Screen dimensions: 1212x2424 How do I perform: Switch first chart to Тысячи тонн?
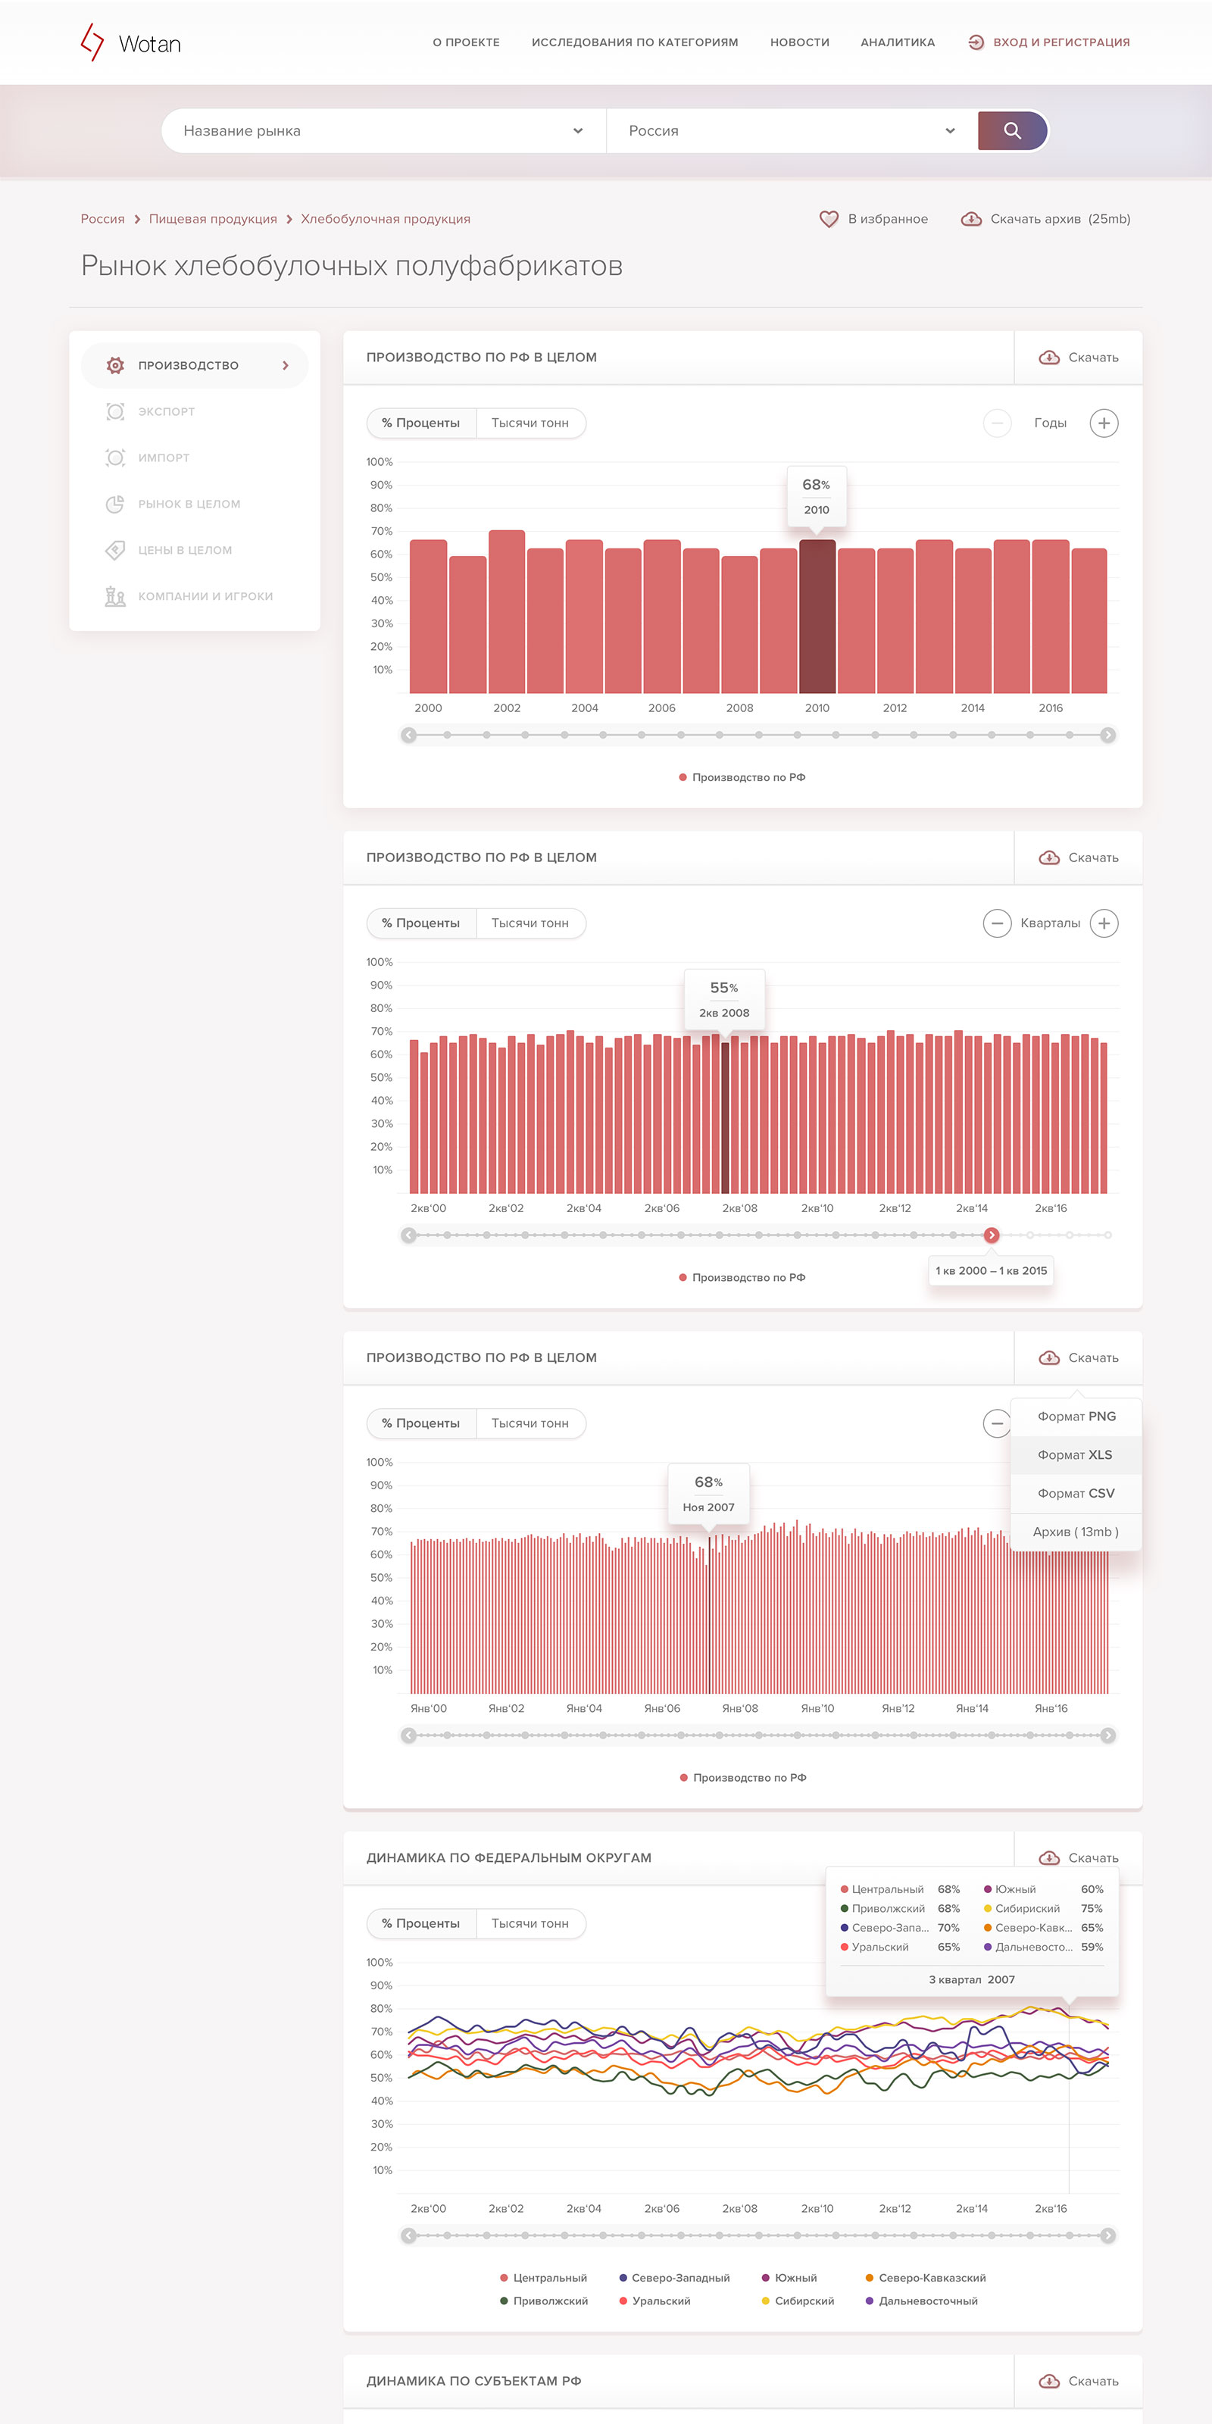click(529, 423)
